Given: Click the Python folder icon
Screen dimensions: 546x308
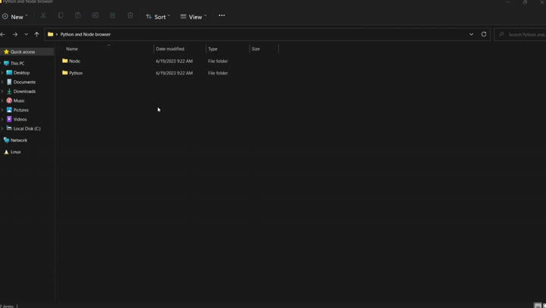Looking at the screenshot, I should (x=64, y=73).
